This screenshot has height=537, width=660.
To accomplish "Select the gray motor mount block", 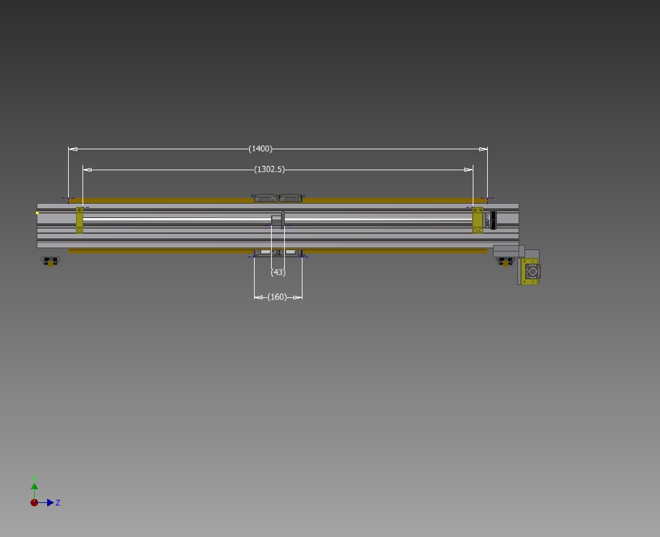I will click(507, 251).
